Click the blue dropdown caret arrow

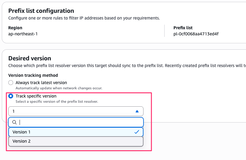[x=137, y=111]
